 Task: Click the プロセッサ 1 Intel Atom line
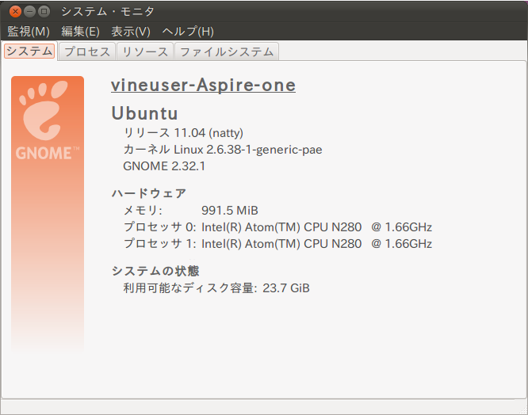[x=277, y=244]
